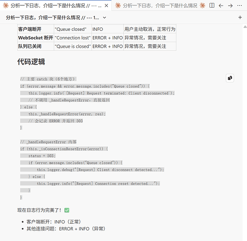Click conversation title text in header
This screenshot has width=247, height=241.
coord(52,17)
